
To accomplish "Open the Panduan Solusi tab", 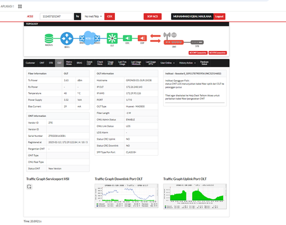I will (x=204, y=63).
